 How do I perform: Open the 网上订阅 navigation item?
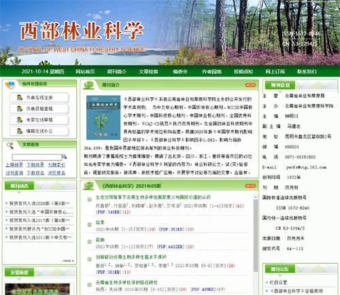tap(275, 71)
